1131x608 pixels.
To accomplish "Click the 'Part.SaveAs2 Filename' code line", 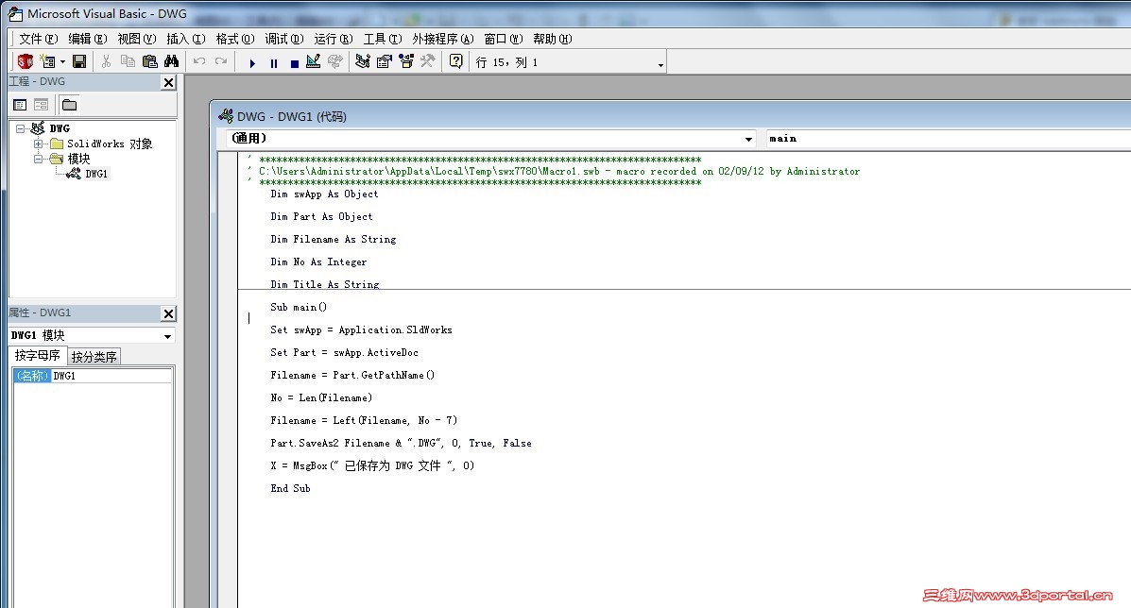I will point(401,443).
